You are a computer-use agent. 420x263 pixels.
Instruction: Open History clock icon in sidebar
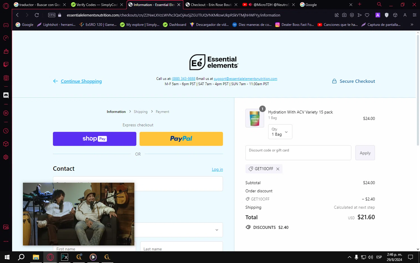click(x=6, y=131)
